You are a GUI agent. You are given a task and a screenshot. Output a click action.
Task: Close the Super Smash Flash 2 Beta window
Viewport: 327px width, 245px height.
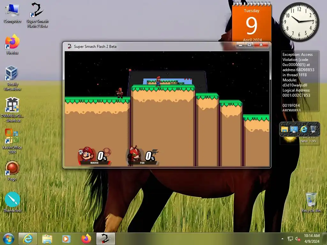(x=261, y=45)
